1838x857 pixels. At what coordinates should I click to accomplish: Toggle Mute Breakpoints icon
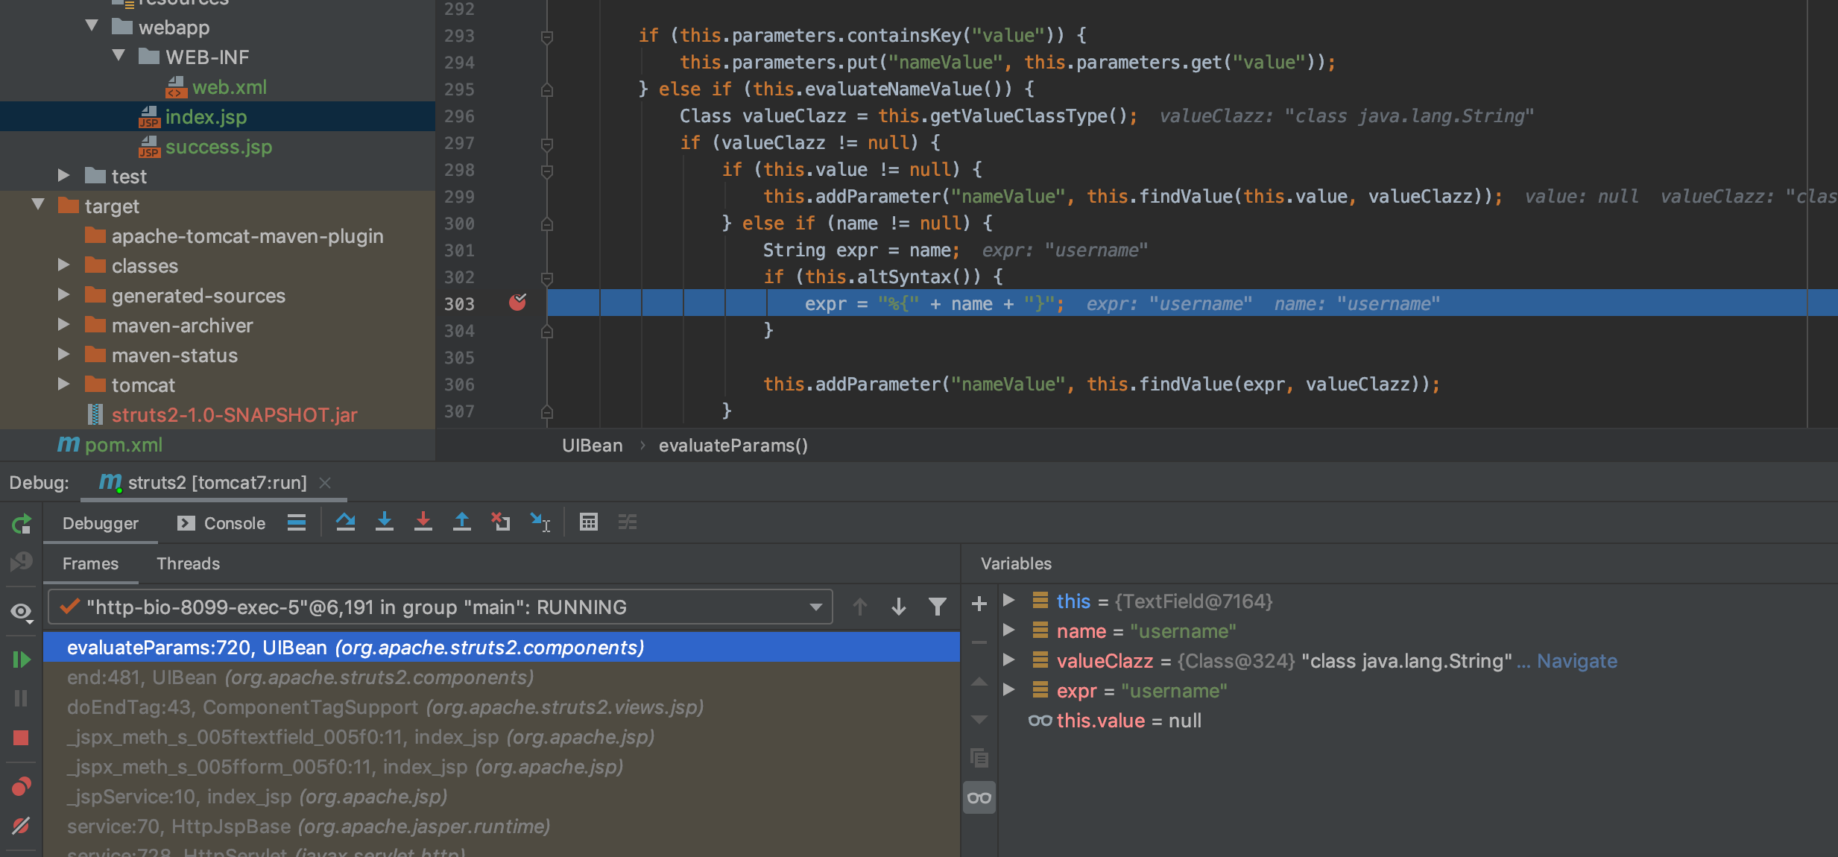tap(21, 826)
